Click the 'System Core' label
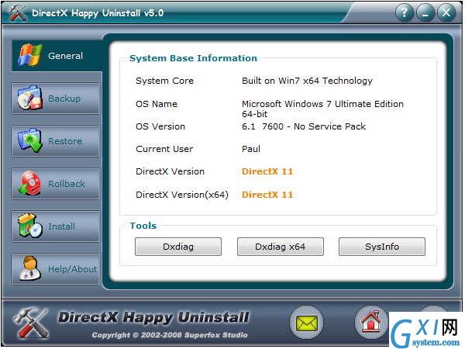465x349 pixels. tap(164, 81)
